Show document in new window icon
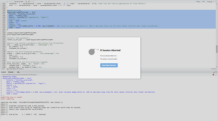The image size is (218, 121). 7,2
